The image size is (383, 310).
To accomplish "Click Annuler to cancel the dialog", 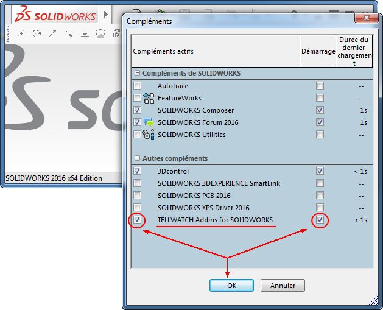I will 283,285.
